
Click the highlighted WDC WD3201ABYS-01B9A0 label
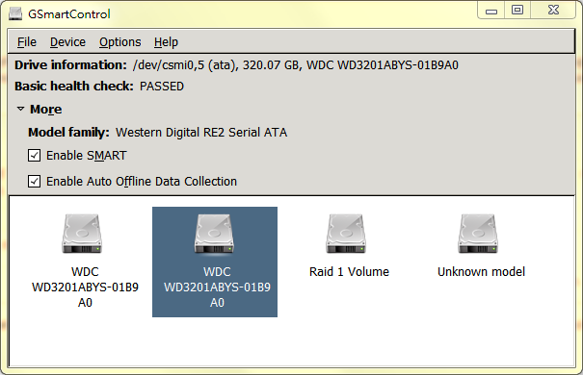point(217,287)
